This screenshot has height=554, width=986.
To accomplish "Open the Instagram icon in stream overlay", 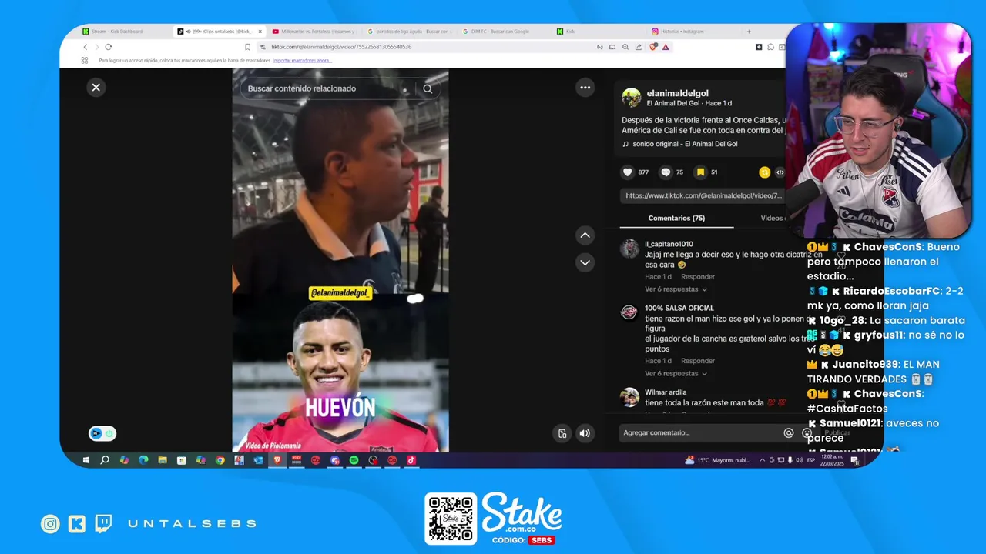I will tap(50, 524).
